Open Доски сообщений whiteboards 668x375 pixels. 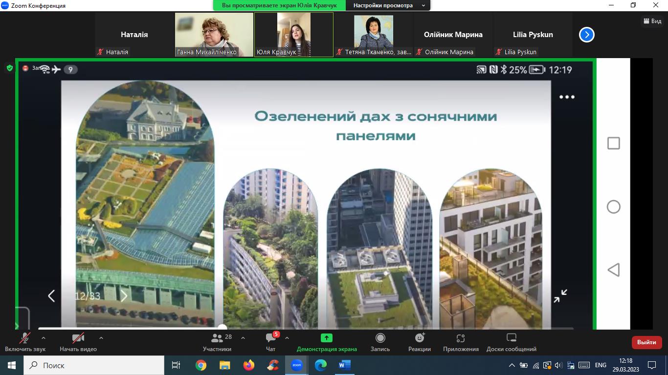pos(511,342)
